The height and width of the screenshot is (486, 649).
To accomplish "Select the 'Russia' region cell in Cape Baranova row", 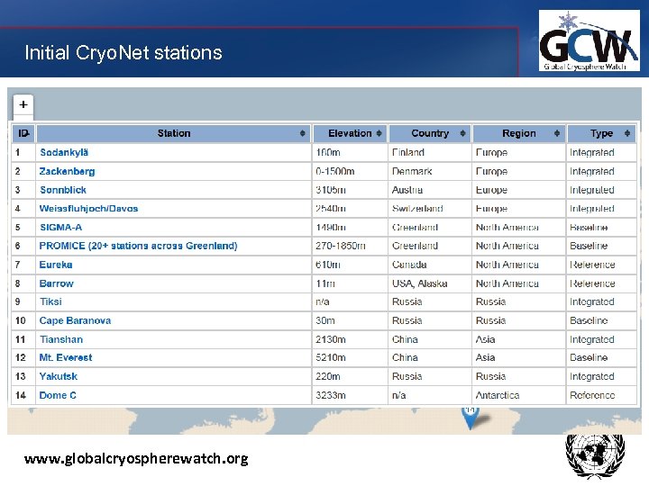I will (519, 320).
